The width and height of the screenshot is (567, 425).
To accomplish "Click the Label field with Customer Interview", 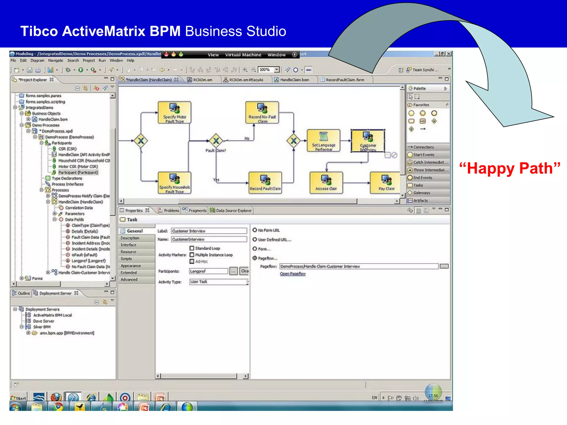I will coord(209,231).
